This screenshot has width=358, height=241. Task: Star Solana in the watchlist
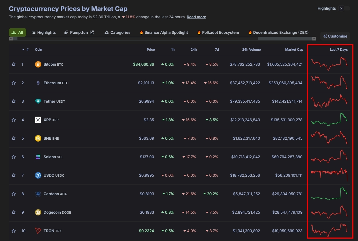14,157
